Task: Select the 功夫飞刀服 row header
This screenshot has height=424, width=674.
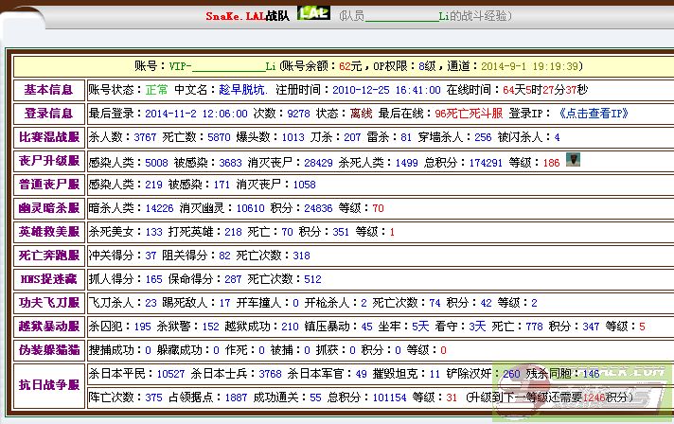Action: point(47,303)
